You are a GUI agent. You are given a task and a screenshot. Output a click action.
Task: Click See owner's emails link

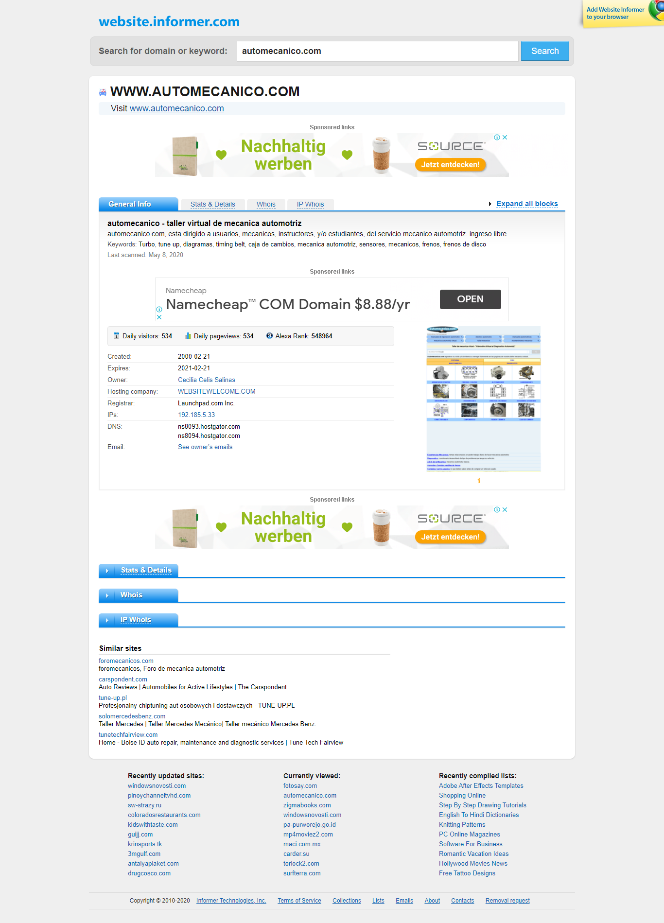[205, 447]
